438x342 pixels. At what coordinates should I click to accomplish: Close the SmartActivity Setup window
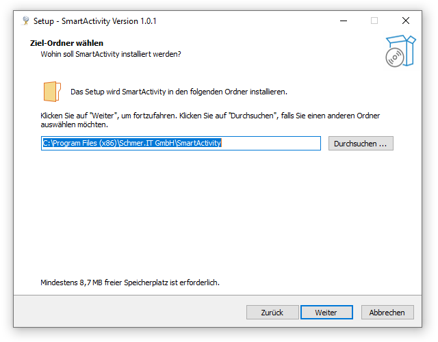pyautogui.click(x=406, y=21)
